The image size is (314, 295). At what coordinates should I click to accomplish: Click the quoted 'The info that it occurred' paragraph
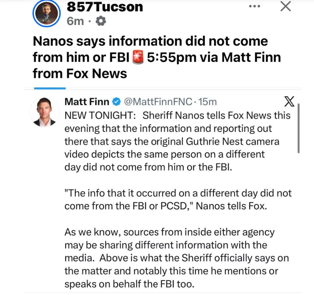pyautogui.click(x=178, y=199)
